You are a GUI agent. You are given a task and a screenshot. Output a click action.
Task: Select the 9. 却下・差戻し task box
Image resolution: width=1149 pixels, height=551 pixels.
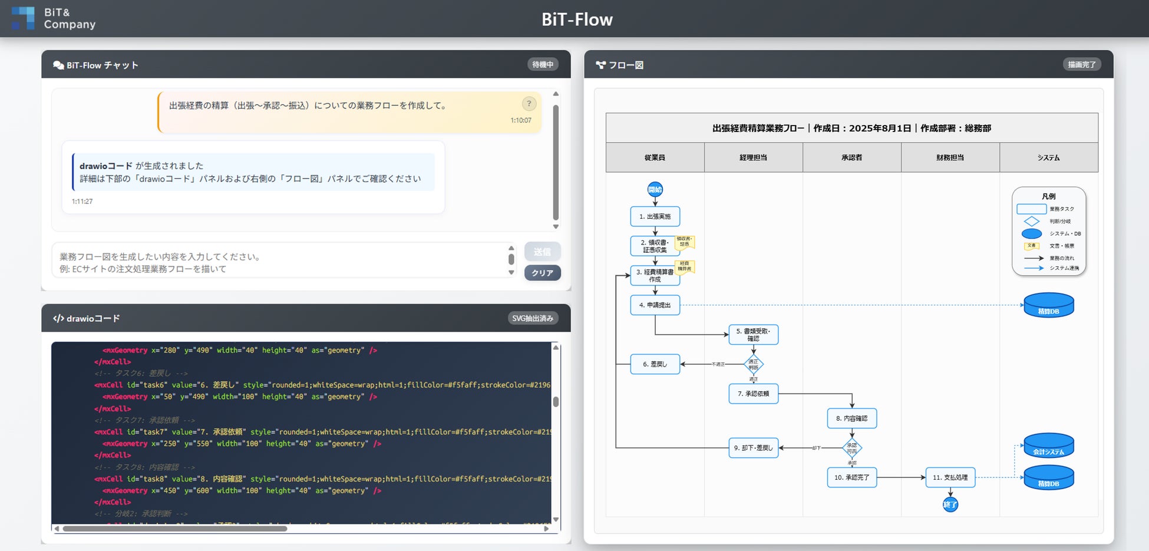pyautogui.click(x=753, y=448)
